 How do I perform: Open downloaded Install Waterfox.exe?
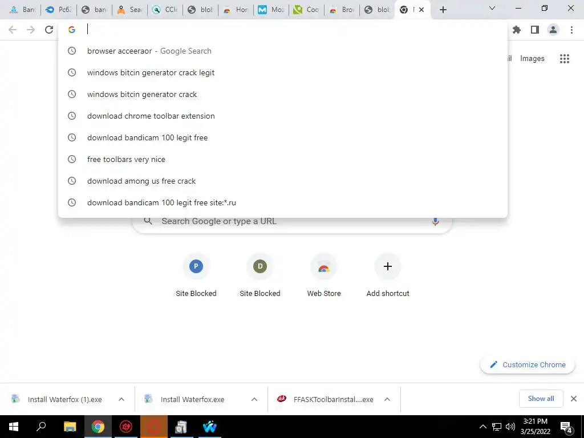click(x=185, y=399)
